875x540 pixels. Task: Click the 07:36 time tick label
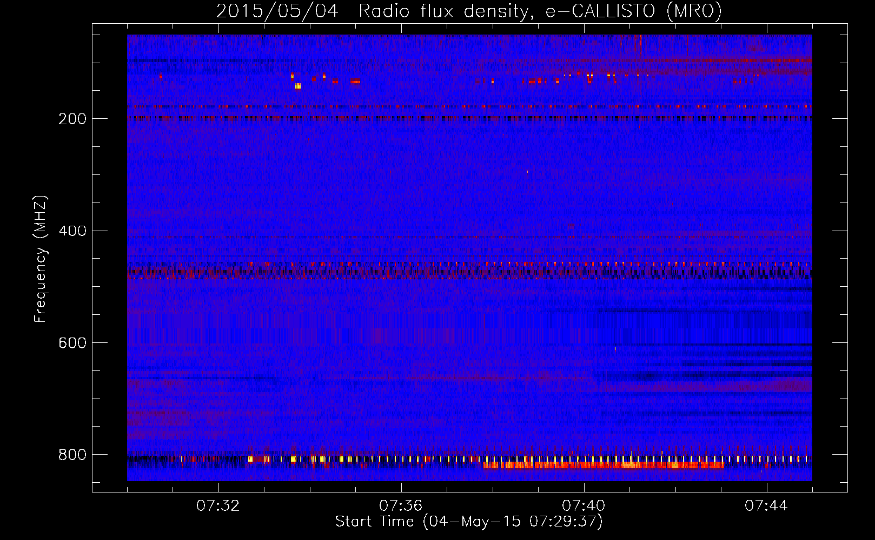(x=401, y=506)
